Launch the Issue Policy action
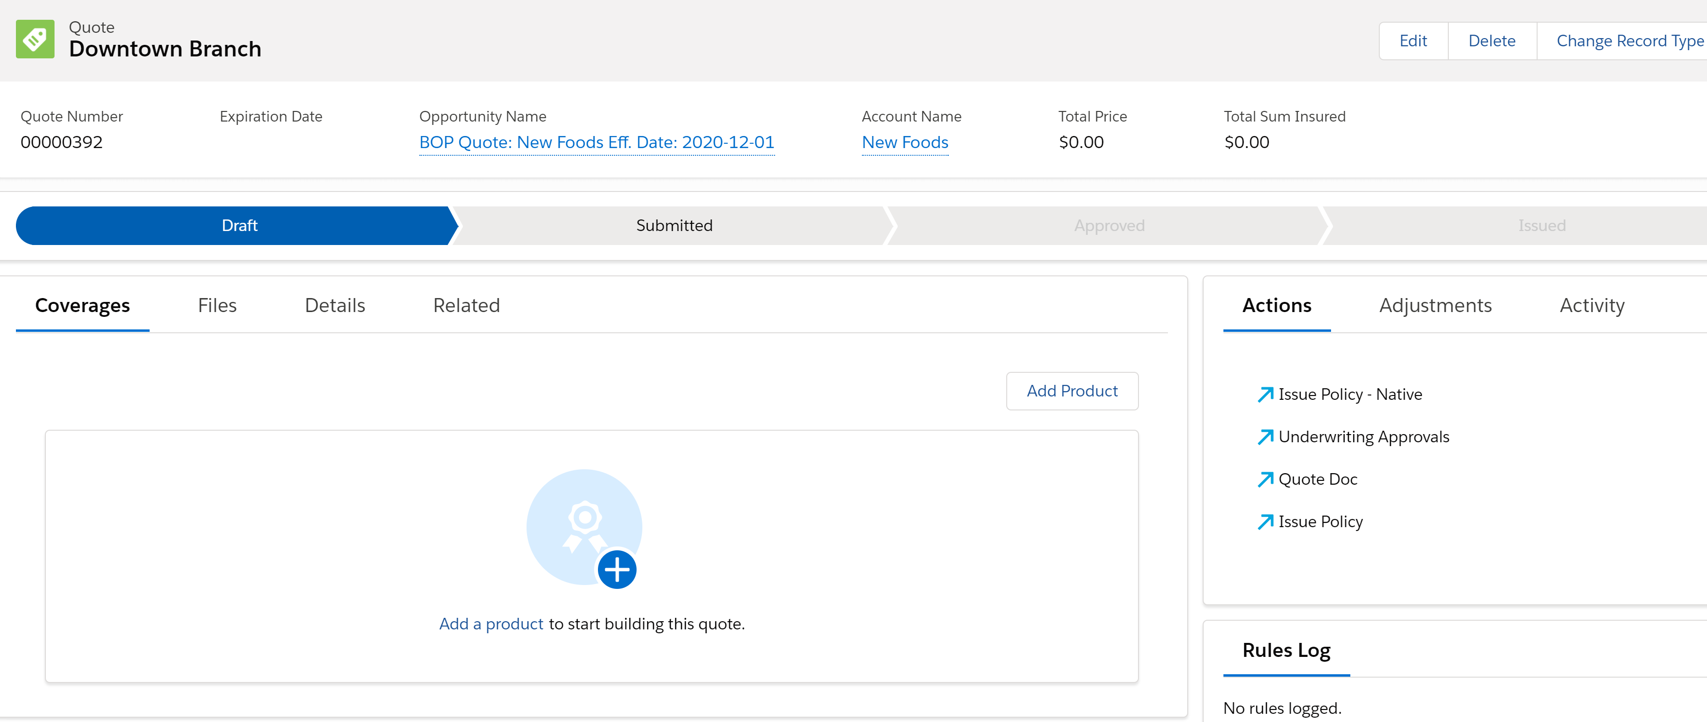This screenshot has width=1707, height=722. click(x=1320, y=522)
